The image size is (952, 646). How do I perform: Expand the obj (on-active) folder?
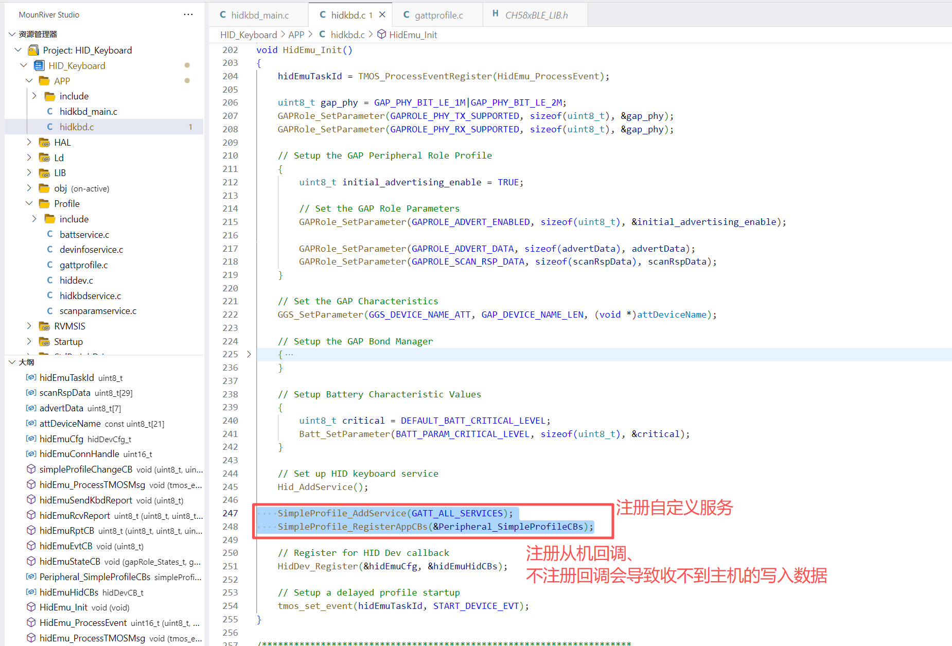point(29,188)
